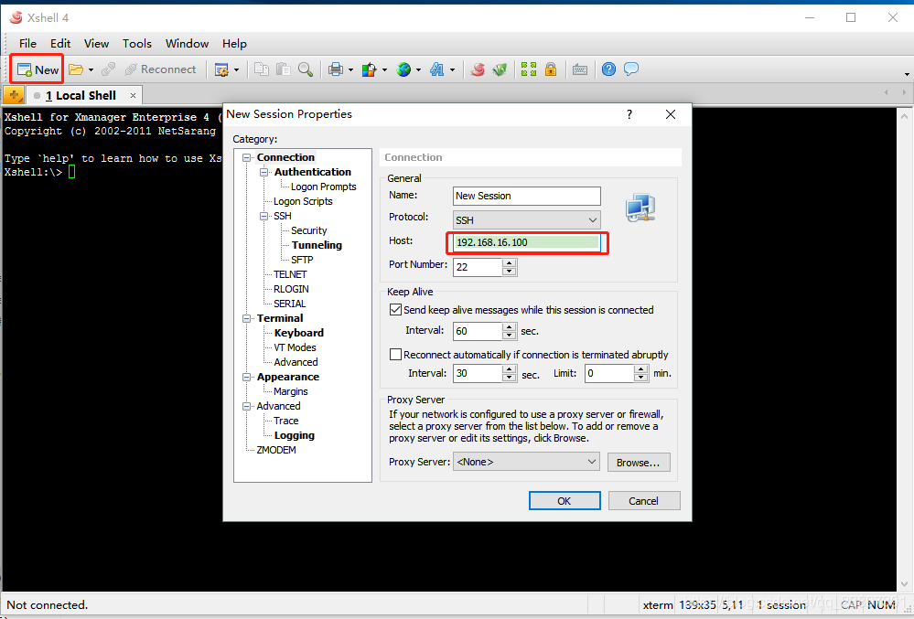This screenshot has width=914, height=619.
Task: Click the Print toolbar icon
Action: 336,69
